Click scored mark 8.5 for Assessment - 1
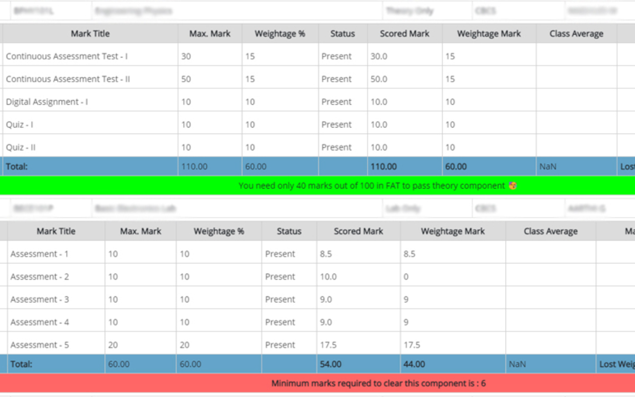 pos(326,254)
